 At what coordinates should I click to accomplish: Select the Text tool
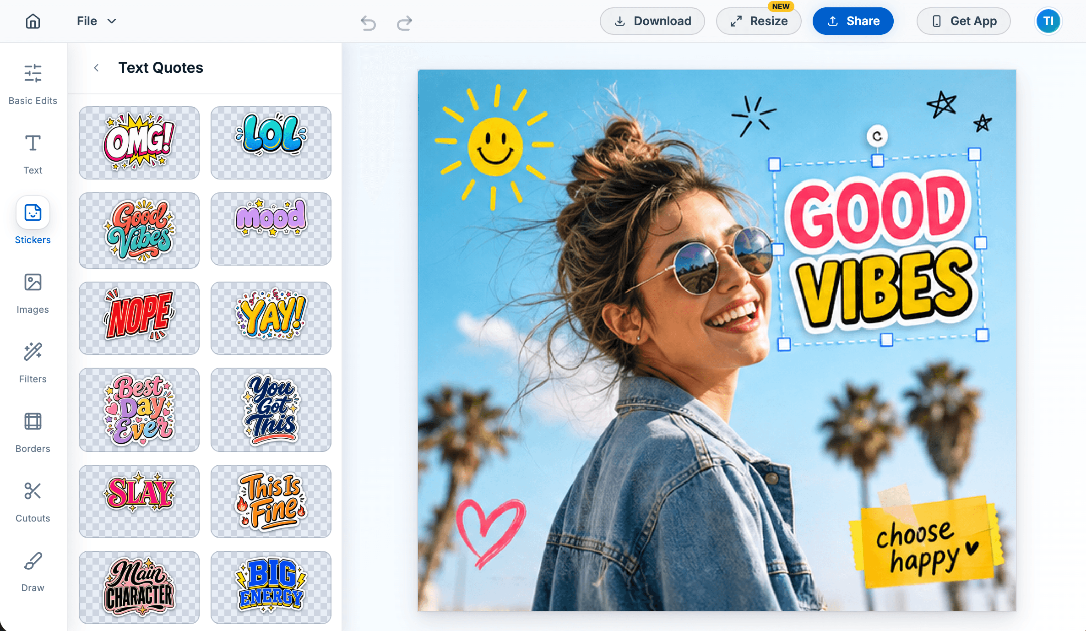tap(33, 154)
